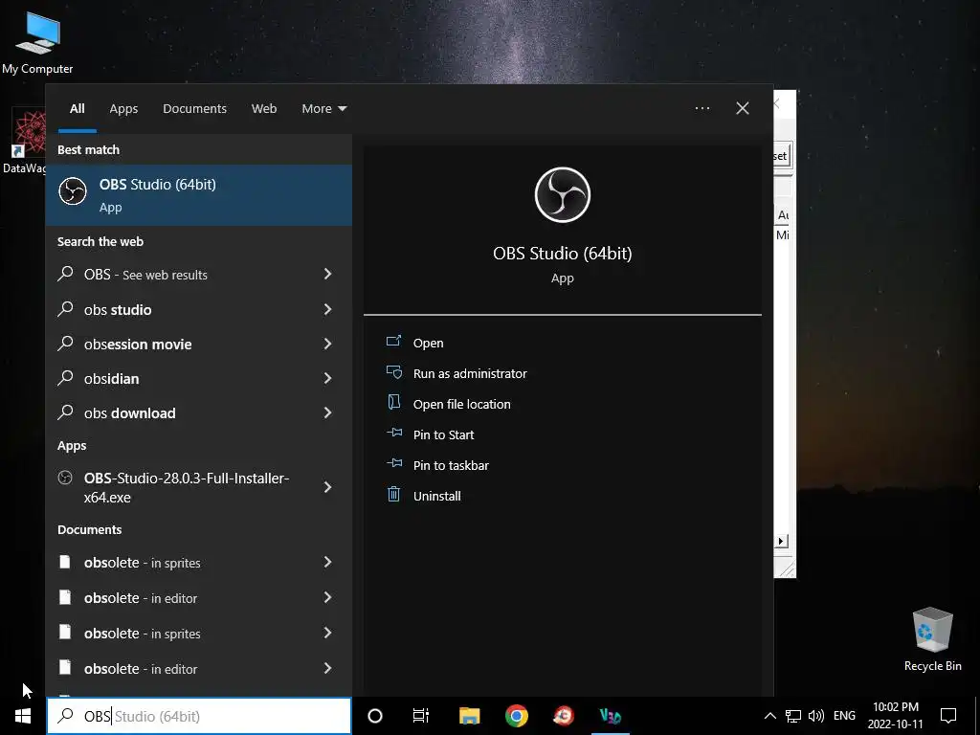Expand chevron of first 'obsolete - in sprites'
The width and height of the screenshot is (980, 735).
click(x=327, y=562)
